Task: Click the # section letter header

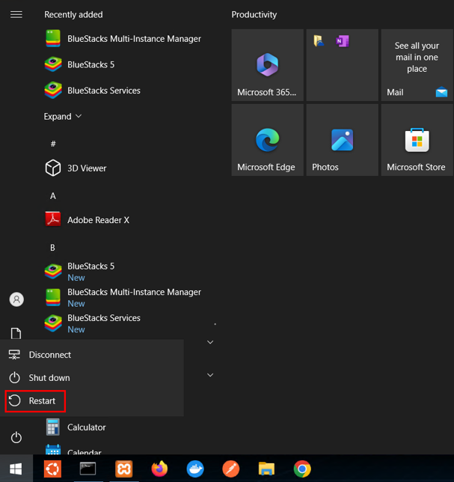Action: (x=53, y=144)
